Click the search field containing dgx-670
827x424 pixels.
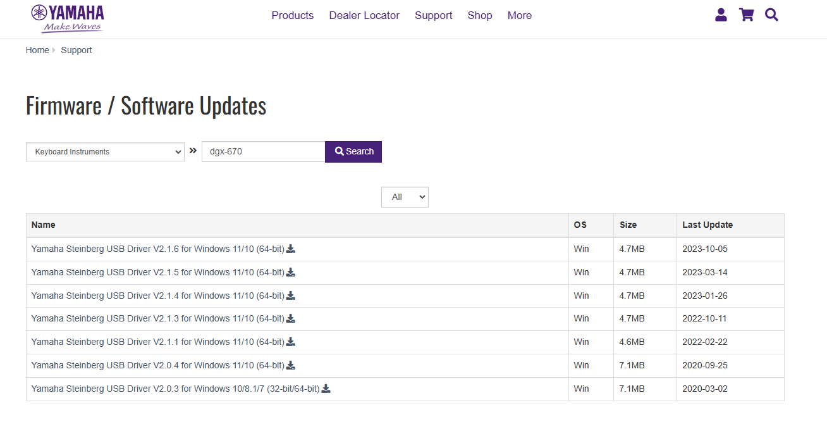point(263,152)
